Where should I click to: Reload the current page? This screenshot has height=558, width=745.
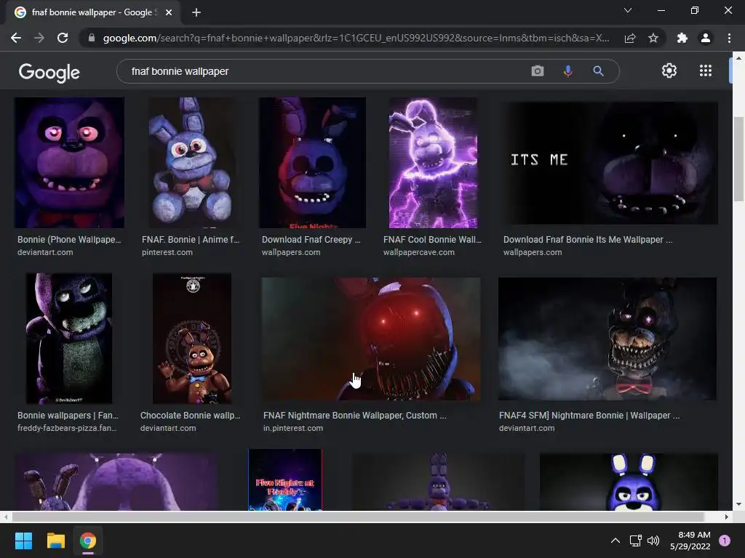click(63, 38)
